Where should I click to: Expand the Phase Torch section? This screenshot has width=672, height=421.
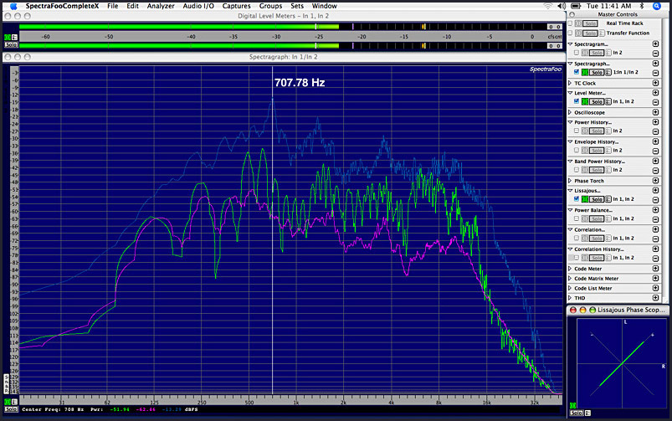tap(570, 181)
